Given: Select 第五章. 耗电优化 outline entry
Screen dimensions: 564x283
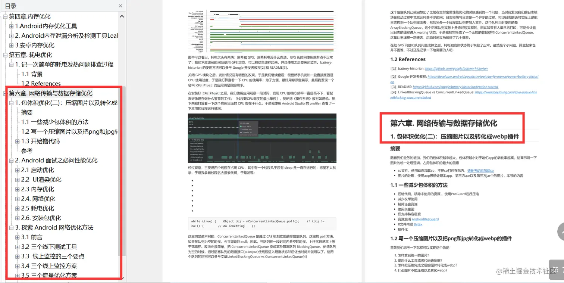Looking at the screenshot, I should pyautogui.click(x=31, y=55).
